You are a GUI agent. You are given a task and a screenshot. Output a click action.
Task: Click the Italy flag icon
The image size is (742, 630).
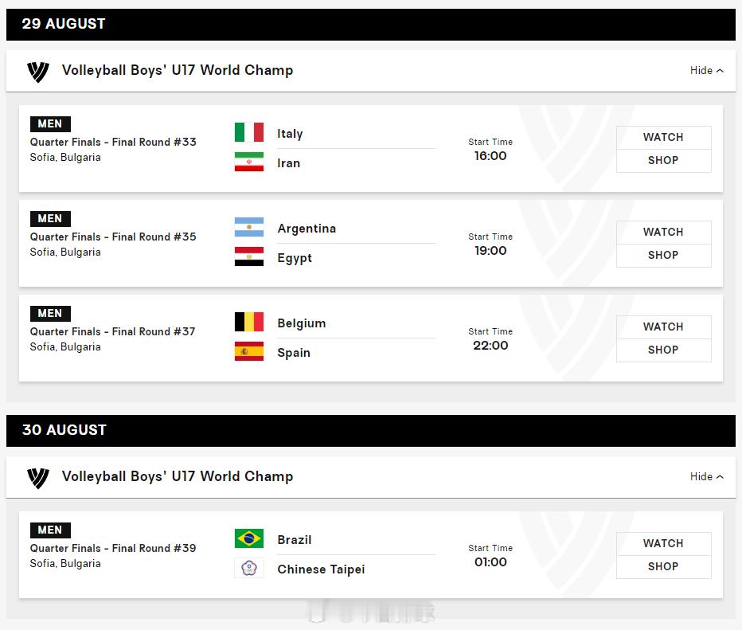[249, 132]
